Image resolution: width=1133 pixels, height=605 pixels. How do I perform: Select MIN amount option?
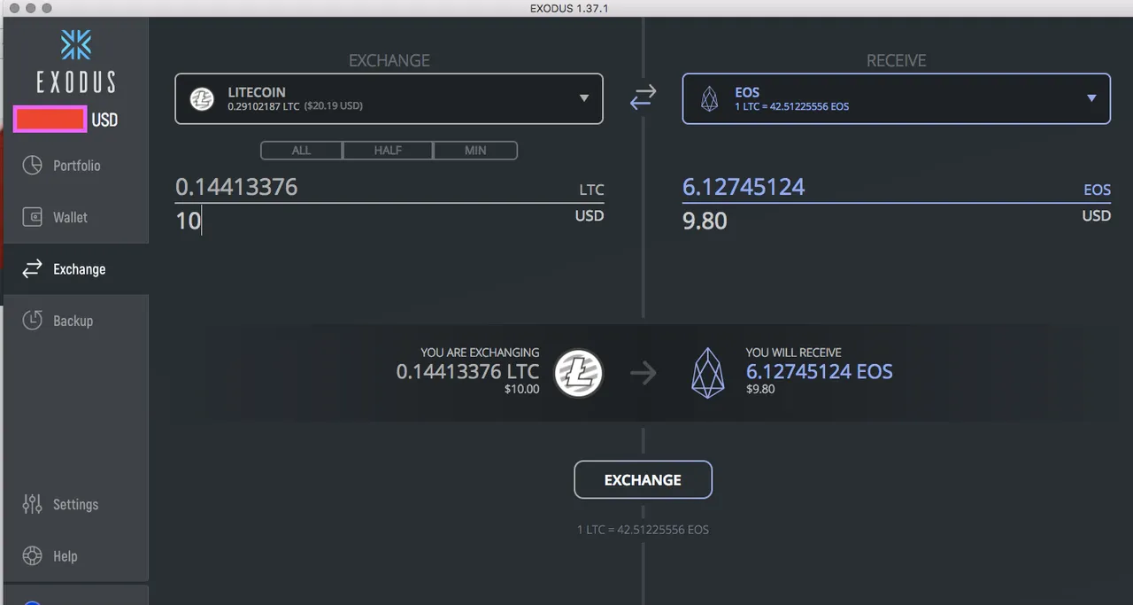click(475, 151)
